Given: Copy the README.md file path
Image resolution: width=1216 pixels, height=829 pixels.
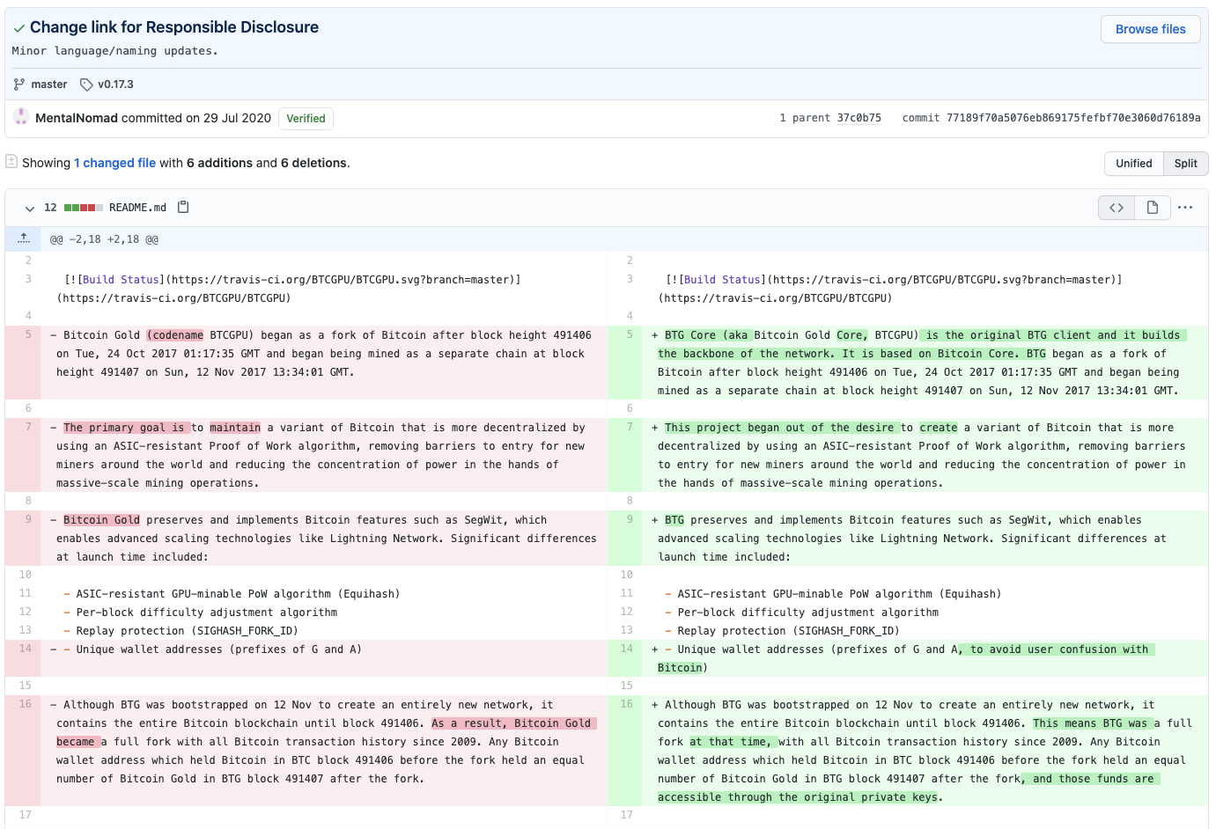Looking at the screenshot, I should (183, 208).
